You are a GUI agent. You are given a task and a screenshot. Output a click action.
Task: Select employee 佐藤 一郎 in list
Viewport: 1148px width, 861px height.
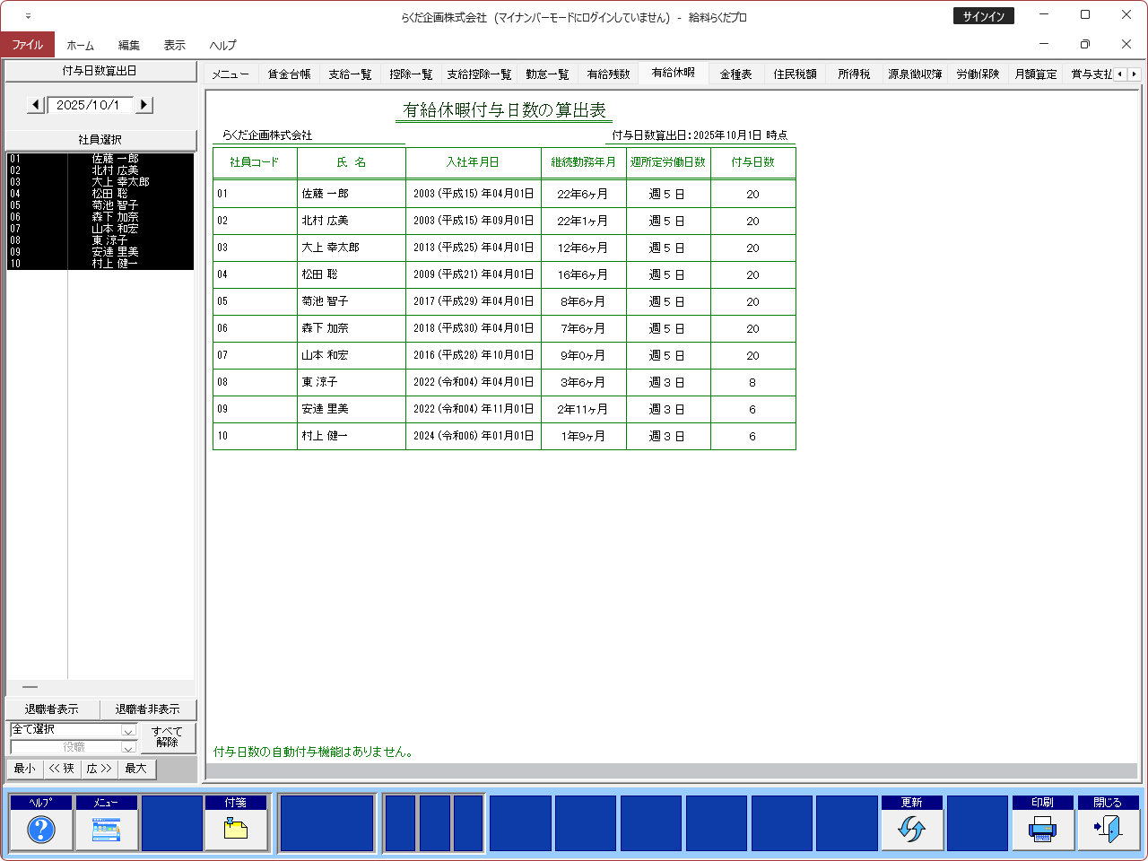115,159
